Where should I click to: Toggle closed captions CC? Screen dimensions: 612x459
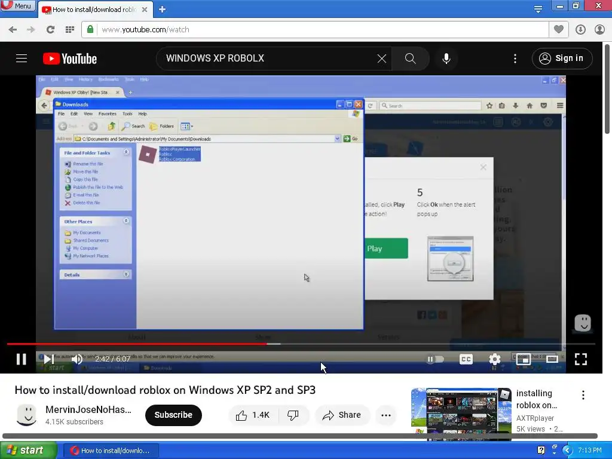466,359
